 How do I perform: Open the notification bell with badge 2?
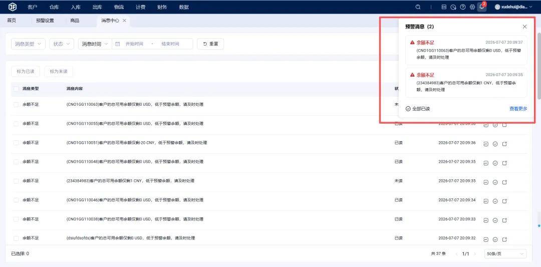[482, 7]
